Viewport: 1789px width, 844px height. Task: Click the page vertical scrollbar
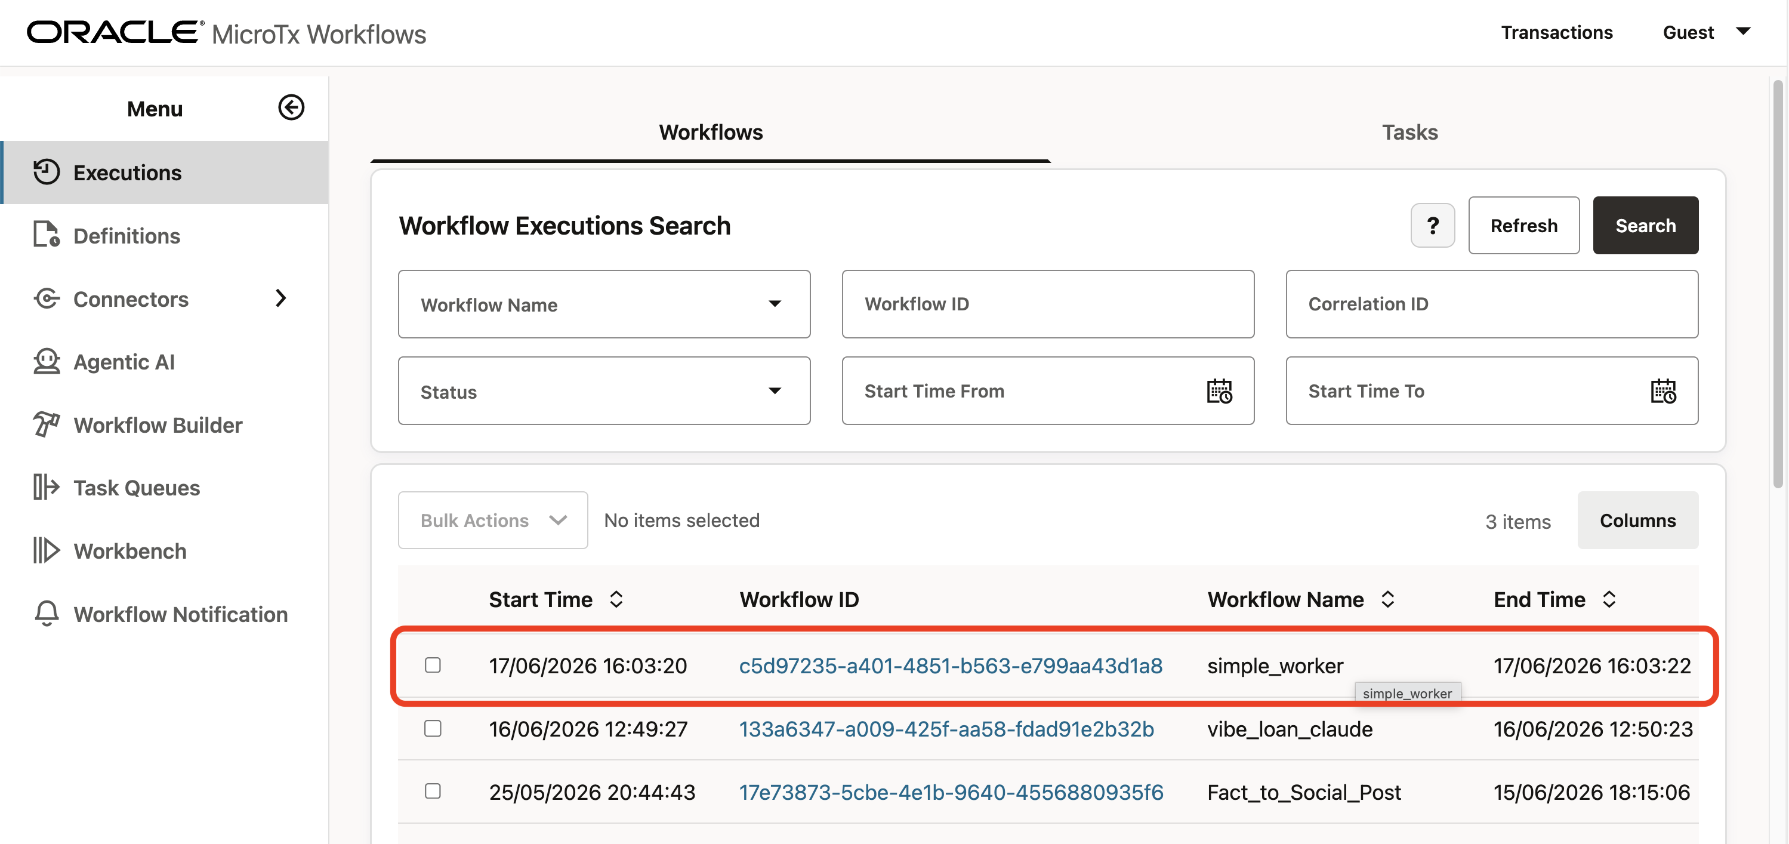(x=1778, y=285)
